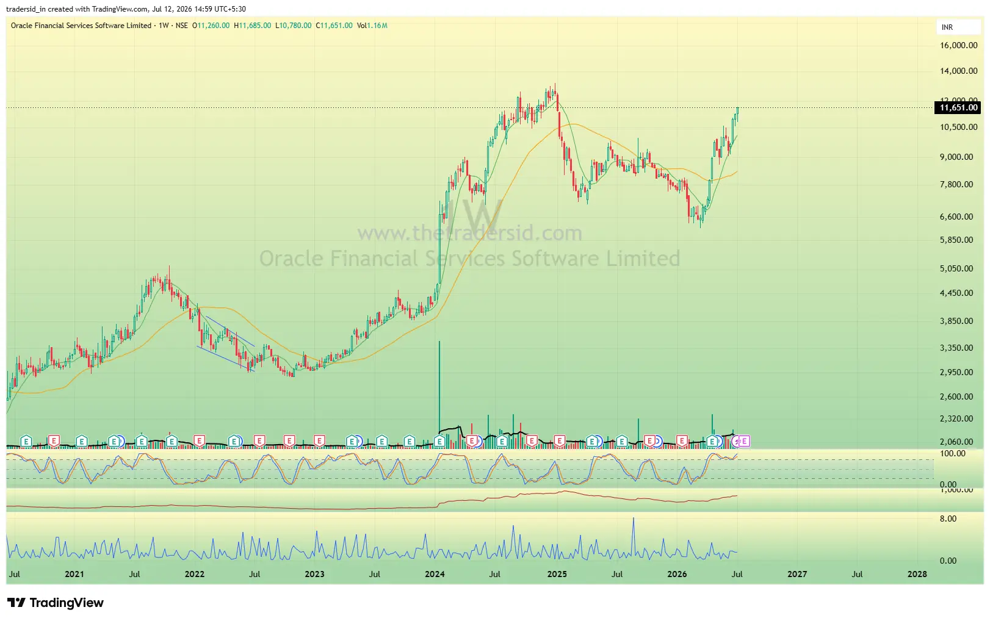The image size is (990, 621).
Task: Click the TradingView logo at the bottom
Action: tap(56, 603)
